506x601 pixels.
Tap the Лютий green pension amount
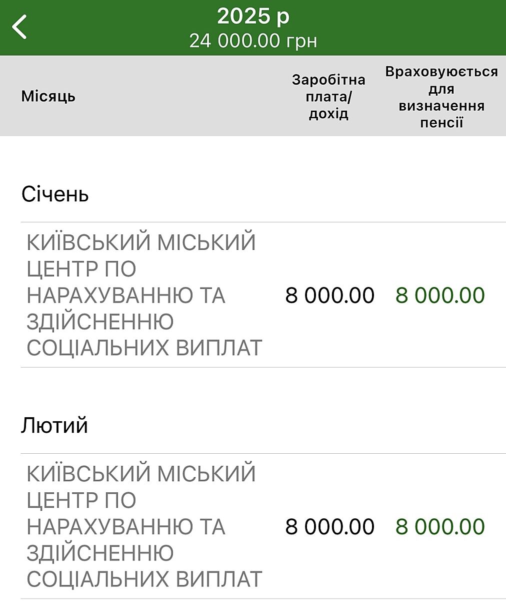(x=440, y=526)
